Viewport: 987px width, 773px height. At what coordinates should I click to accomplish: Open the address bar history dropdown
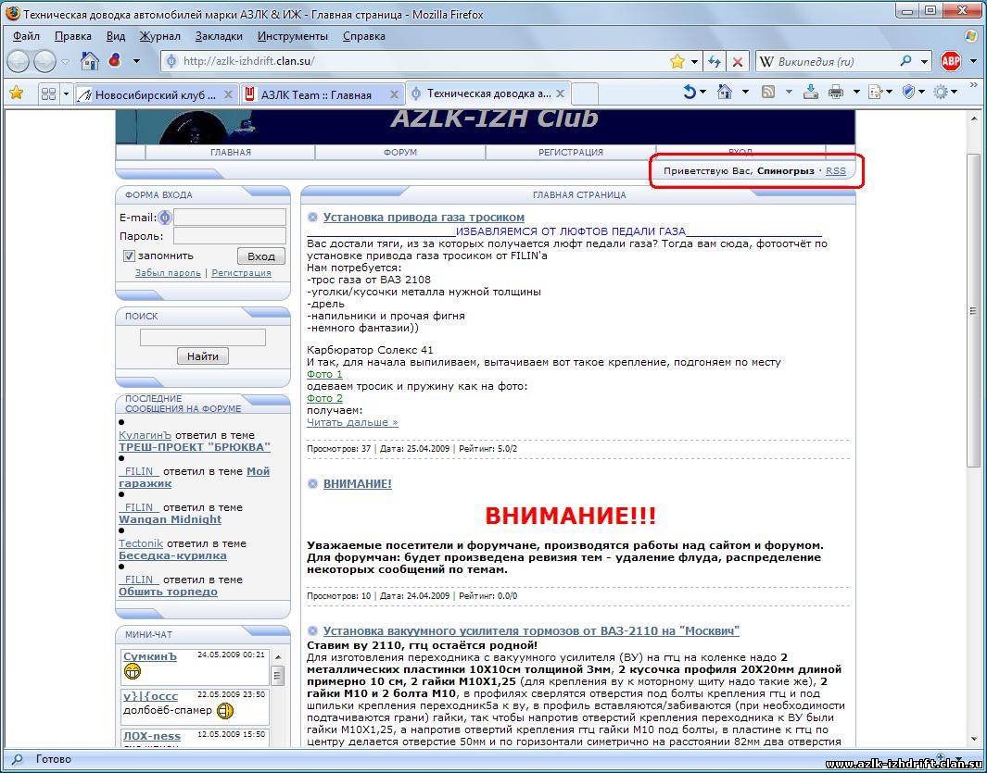point(694,62)
